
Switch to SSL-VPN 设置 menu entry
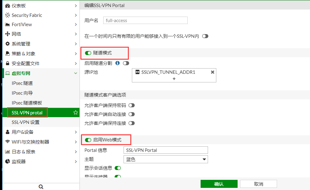28,122
